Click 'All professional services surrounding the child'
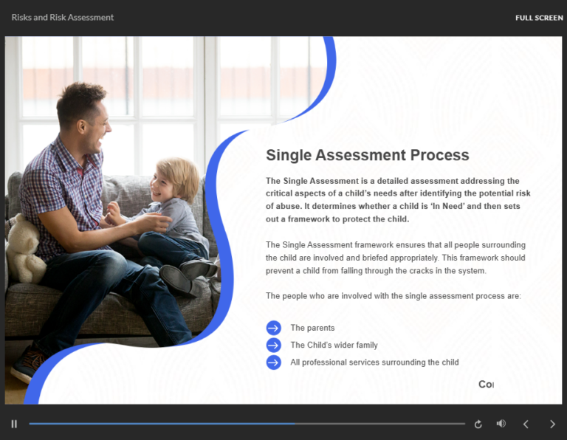Image resolution: width=567 pixels, height=440 pixels. (x=374, y=362)
